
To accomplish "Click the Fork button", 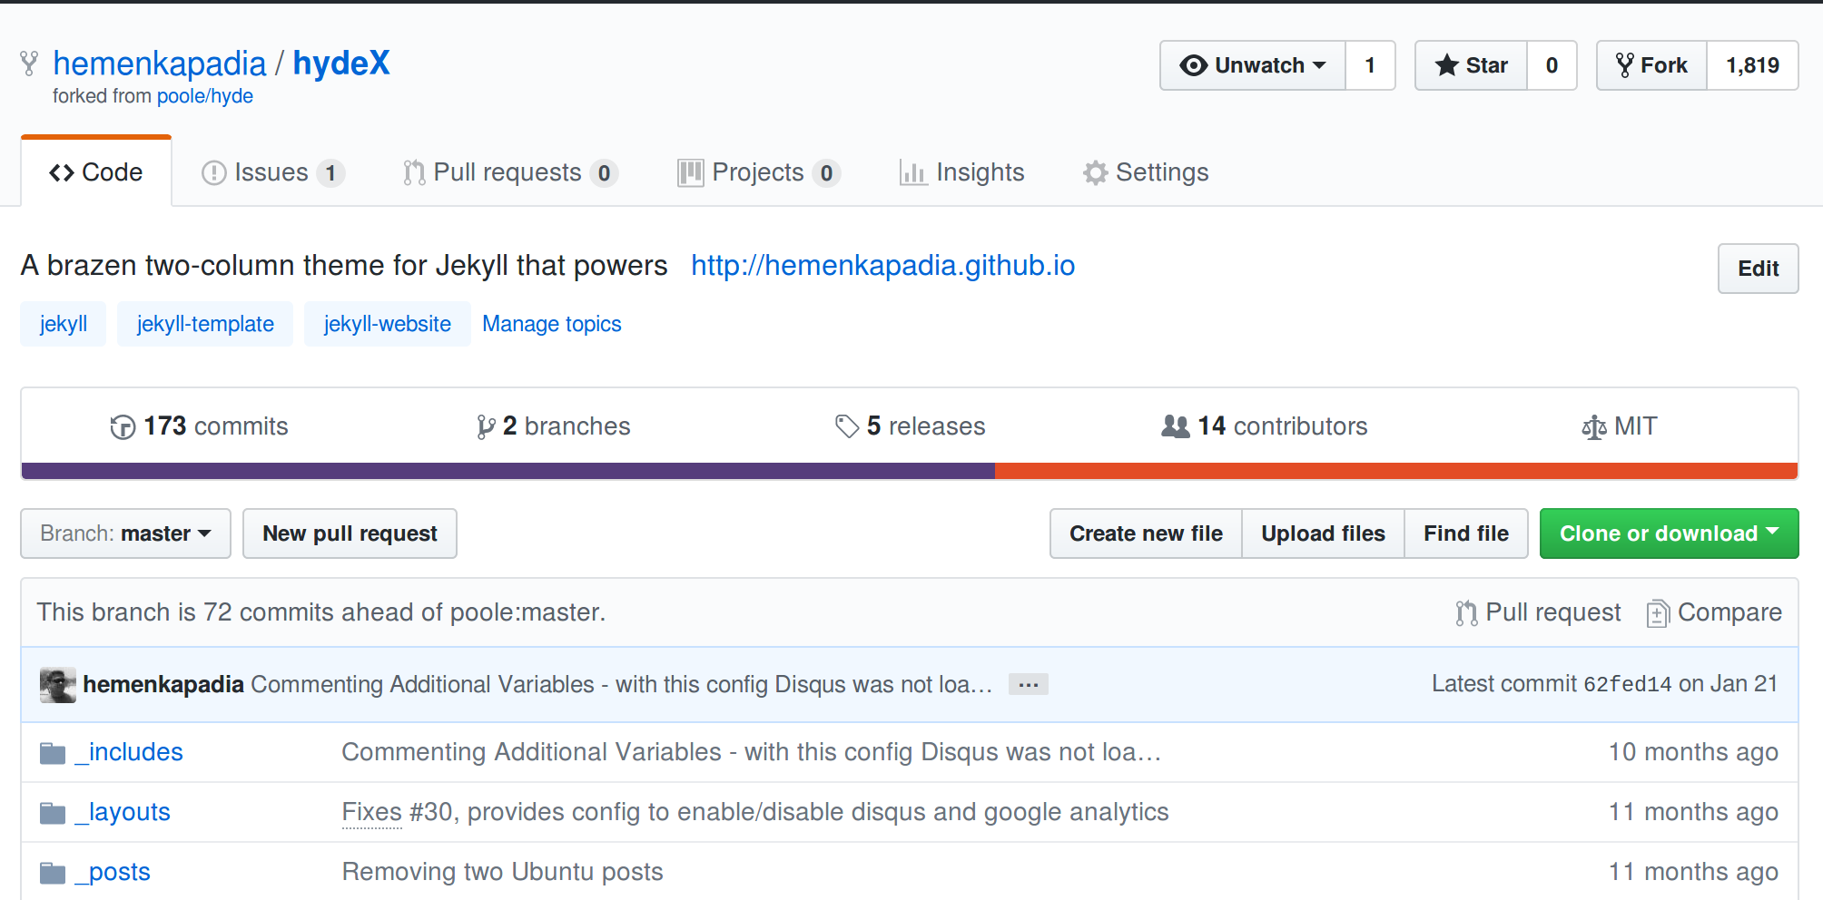I will [1651, 65].
